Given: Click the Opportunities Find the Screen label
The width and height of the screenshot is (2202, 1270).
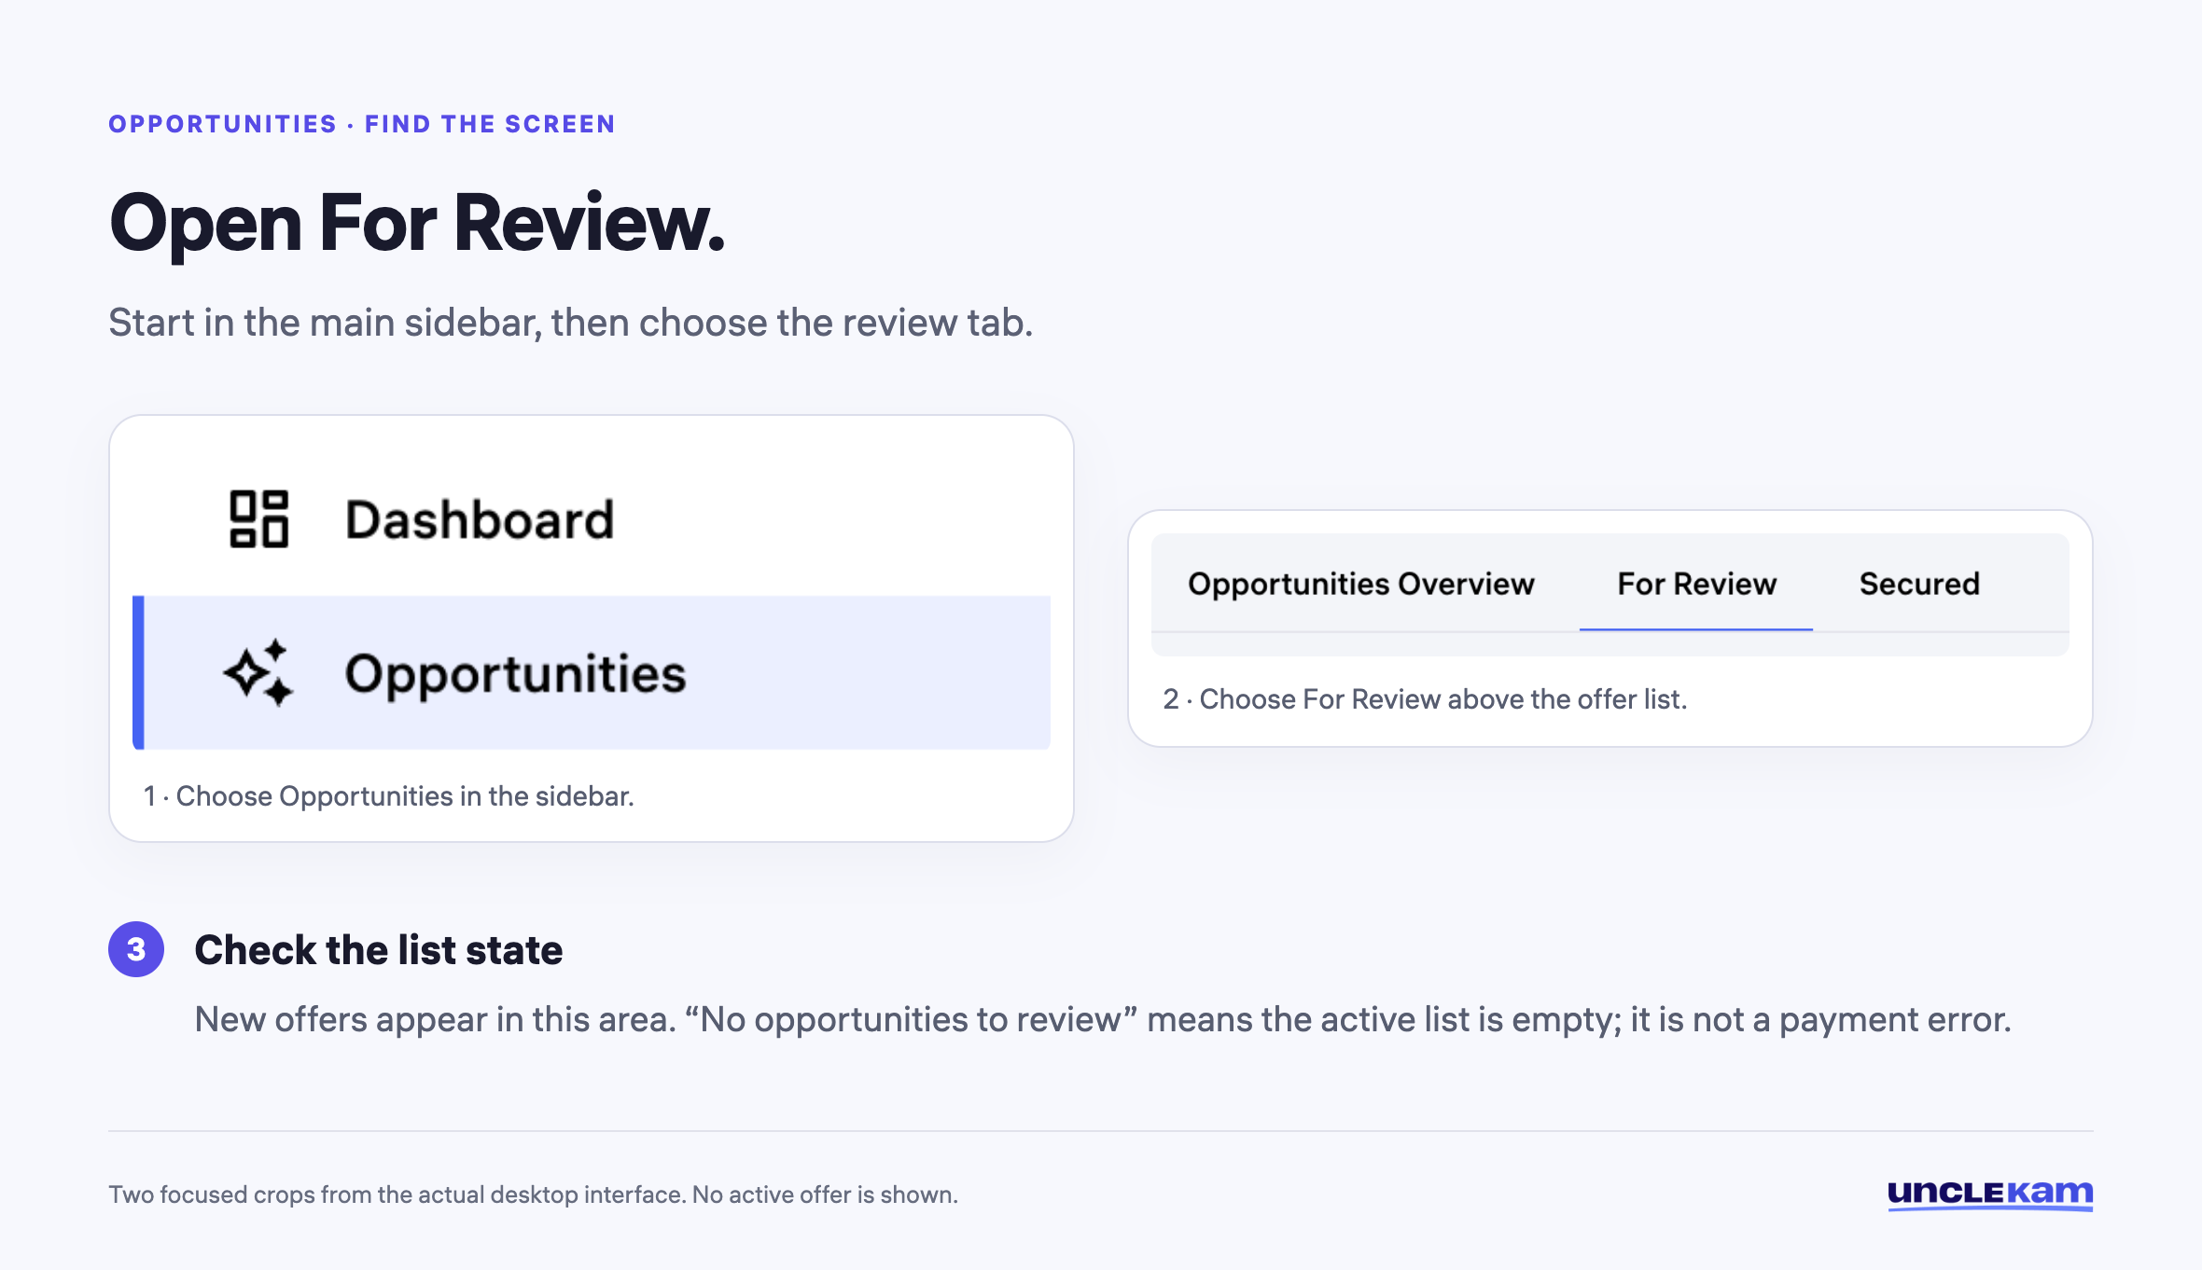Looking at the screenshot, I should pyautogui.click(x=362, y=124).
